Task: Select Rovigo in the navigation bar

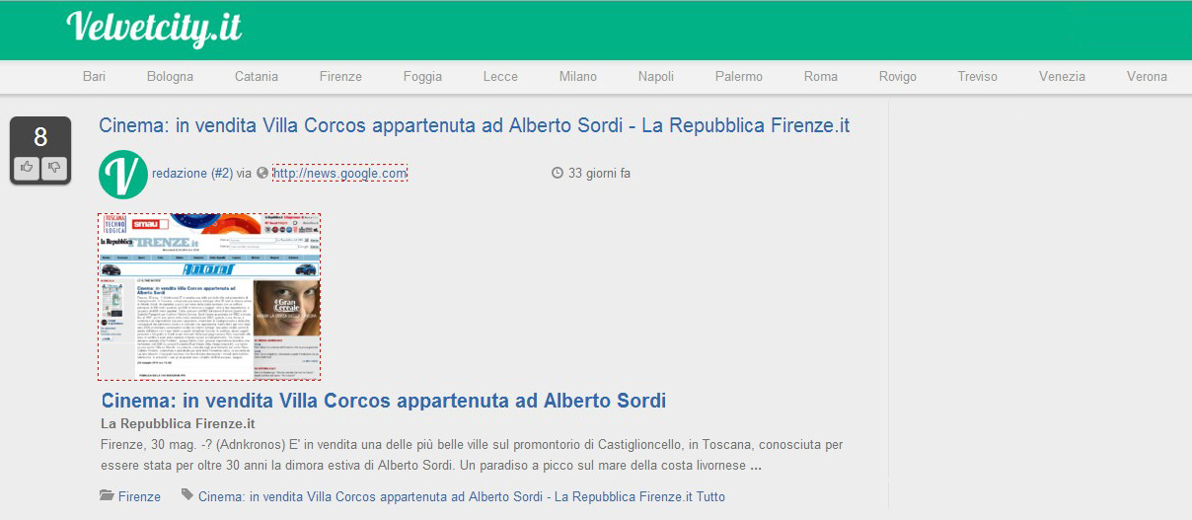Action: pyautogui.click(x=898, y=76)
